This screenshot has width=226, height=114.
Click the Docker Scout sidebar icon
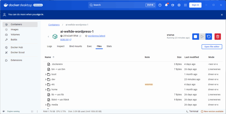(6, 52)
